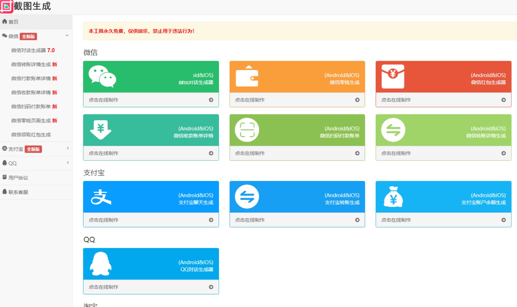517x307 pixels.
Task: Click 点击在线制作 under 微信转账详情生成
Action: point(396,153)
